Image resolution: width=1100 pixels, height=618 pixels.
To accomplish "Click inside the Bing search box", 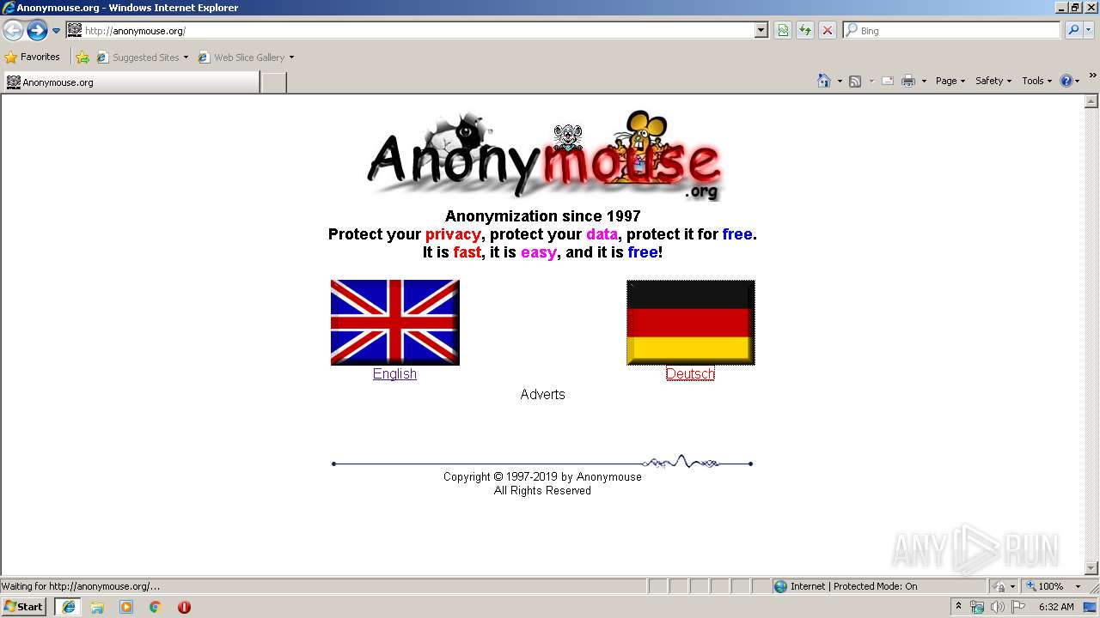I will pyautogui.click(x=951, y=31).
